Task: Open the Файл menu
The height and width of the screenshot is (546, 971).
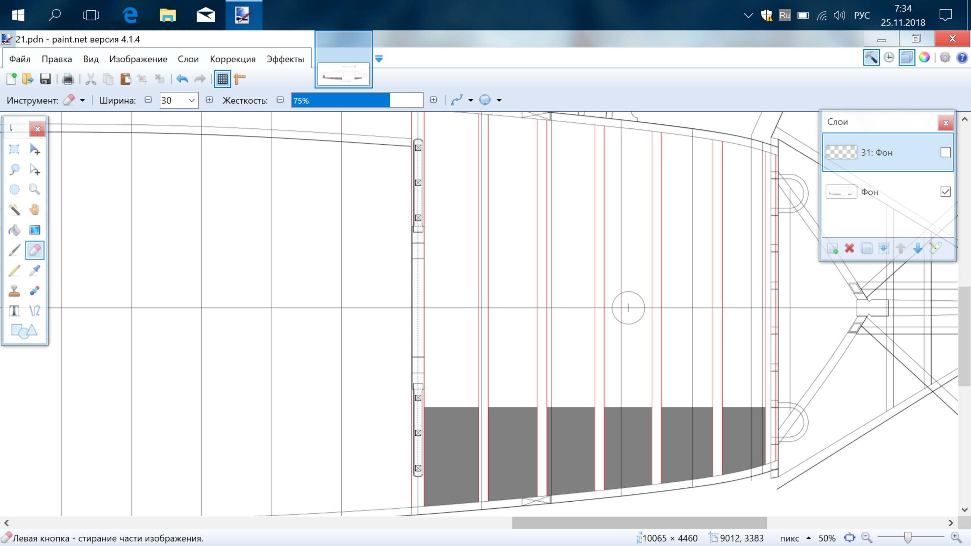Action: coord(20,59)
